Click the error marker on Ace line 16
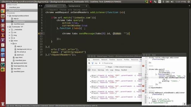 [x=143, y=86]
